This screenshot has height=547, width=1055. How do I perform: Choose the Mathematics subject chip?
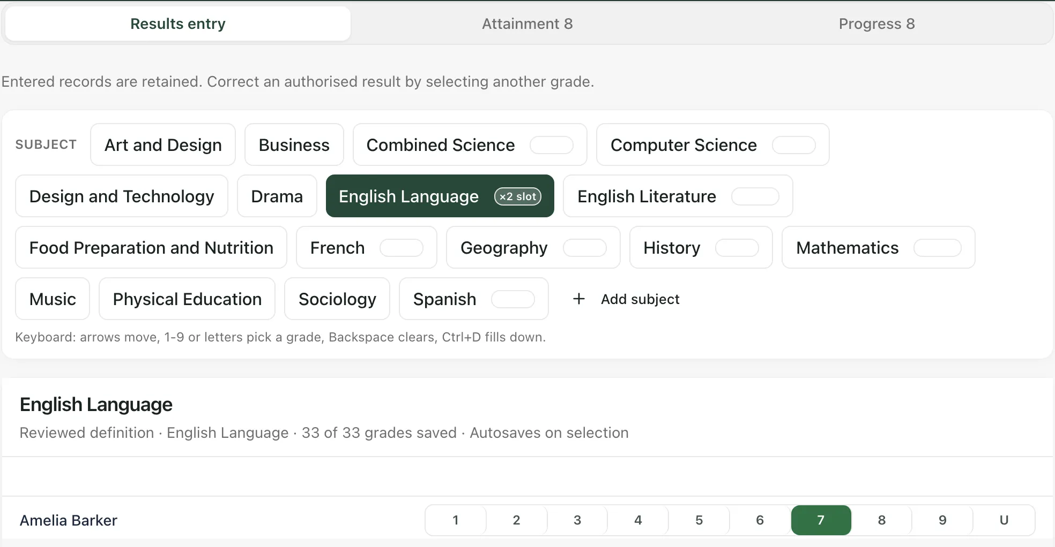tap(878, 247)
